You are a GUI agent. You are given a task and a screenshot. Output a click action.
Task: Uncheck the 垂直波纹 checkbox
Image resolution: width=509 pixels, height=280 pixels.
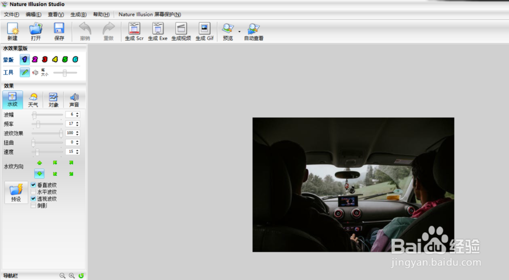click(x=33, y=185)
